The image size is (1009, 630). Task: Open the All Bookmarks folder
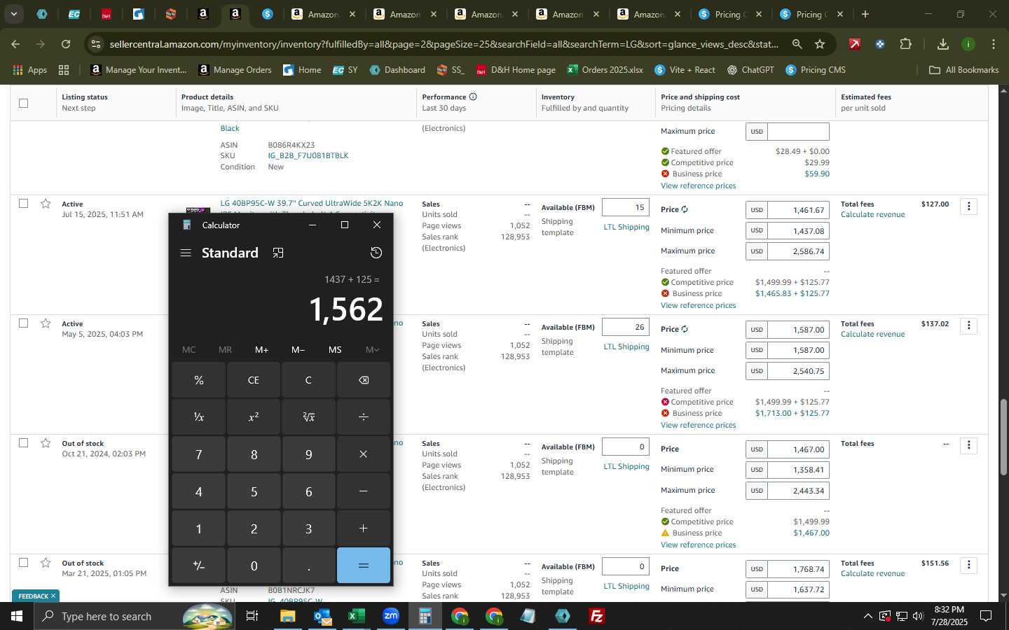(963, 70)
